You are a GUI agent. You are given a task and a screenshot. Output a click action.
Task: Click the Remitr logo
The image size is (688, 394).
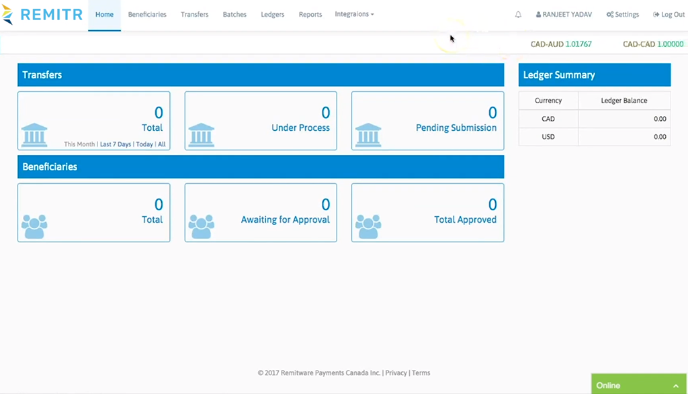point(42,15)
